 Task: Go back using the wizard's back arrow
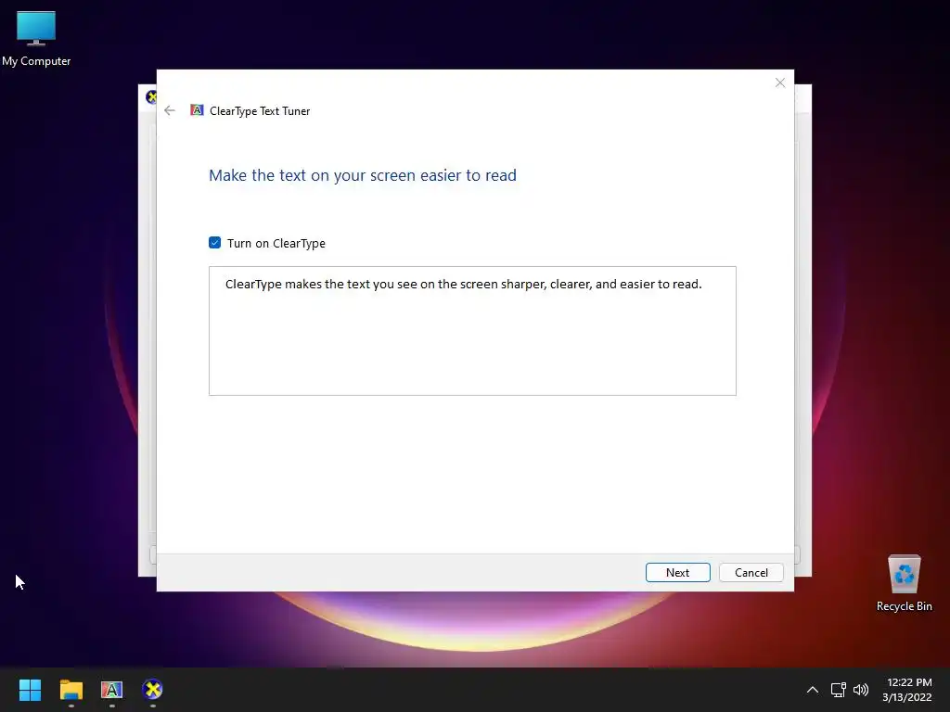point(170,110)
